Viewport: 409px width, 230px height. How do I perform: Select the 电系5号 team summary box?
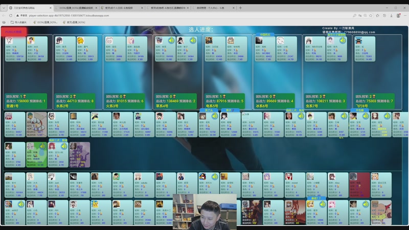click(x=225, y=101)
